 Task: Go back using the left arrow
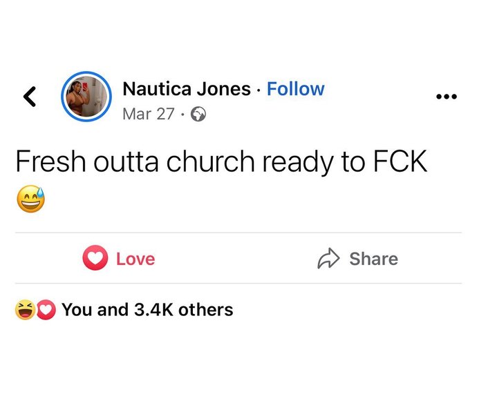point(29,97)
